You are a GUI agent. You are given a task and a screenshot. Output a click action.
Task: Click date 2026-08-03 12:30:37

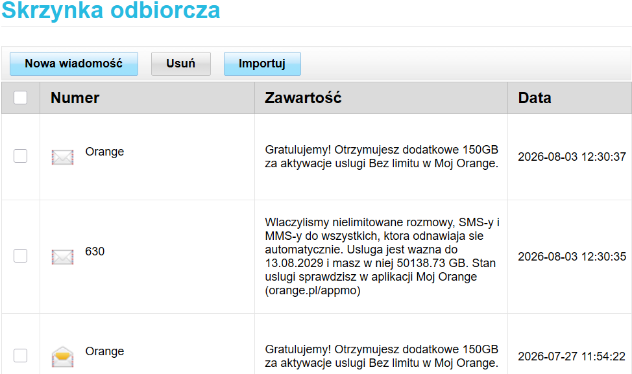(572, 157)
